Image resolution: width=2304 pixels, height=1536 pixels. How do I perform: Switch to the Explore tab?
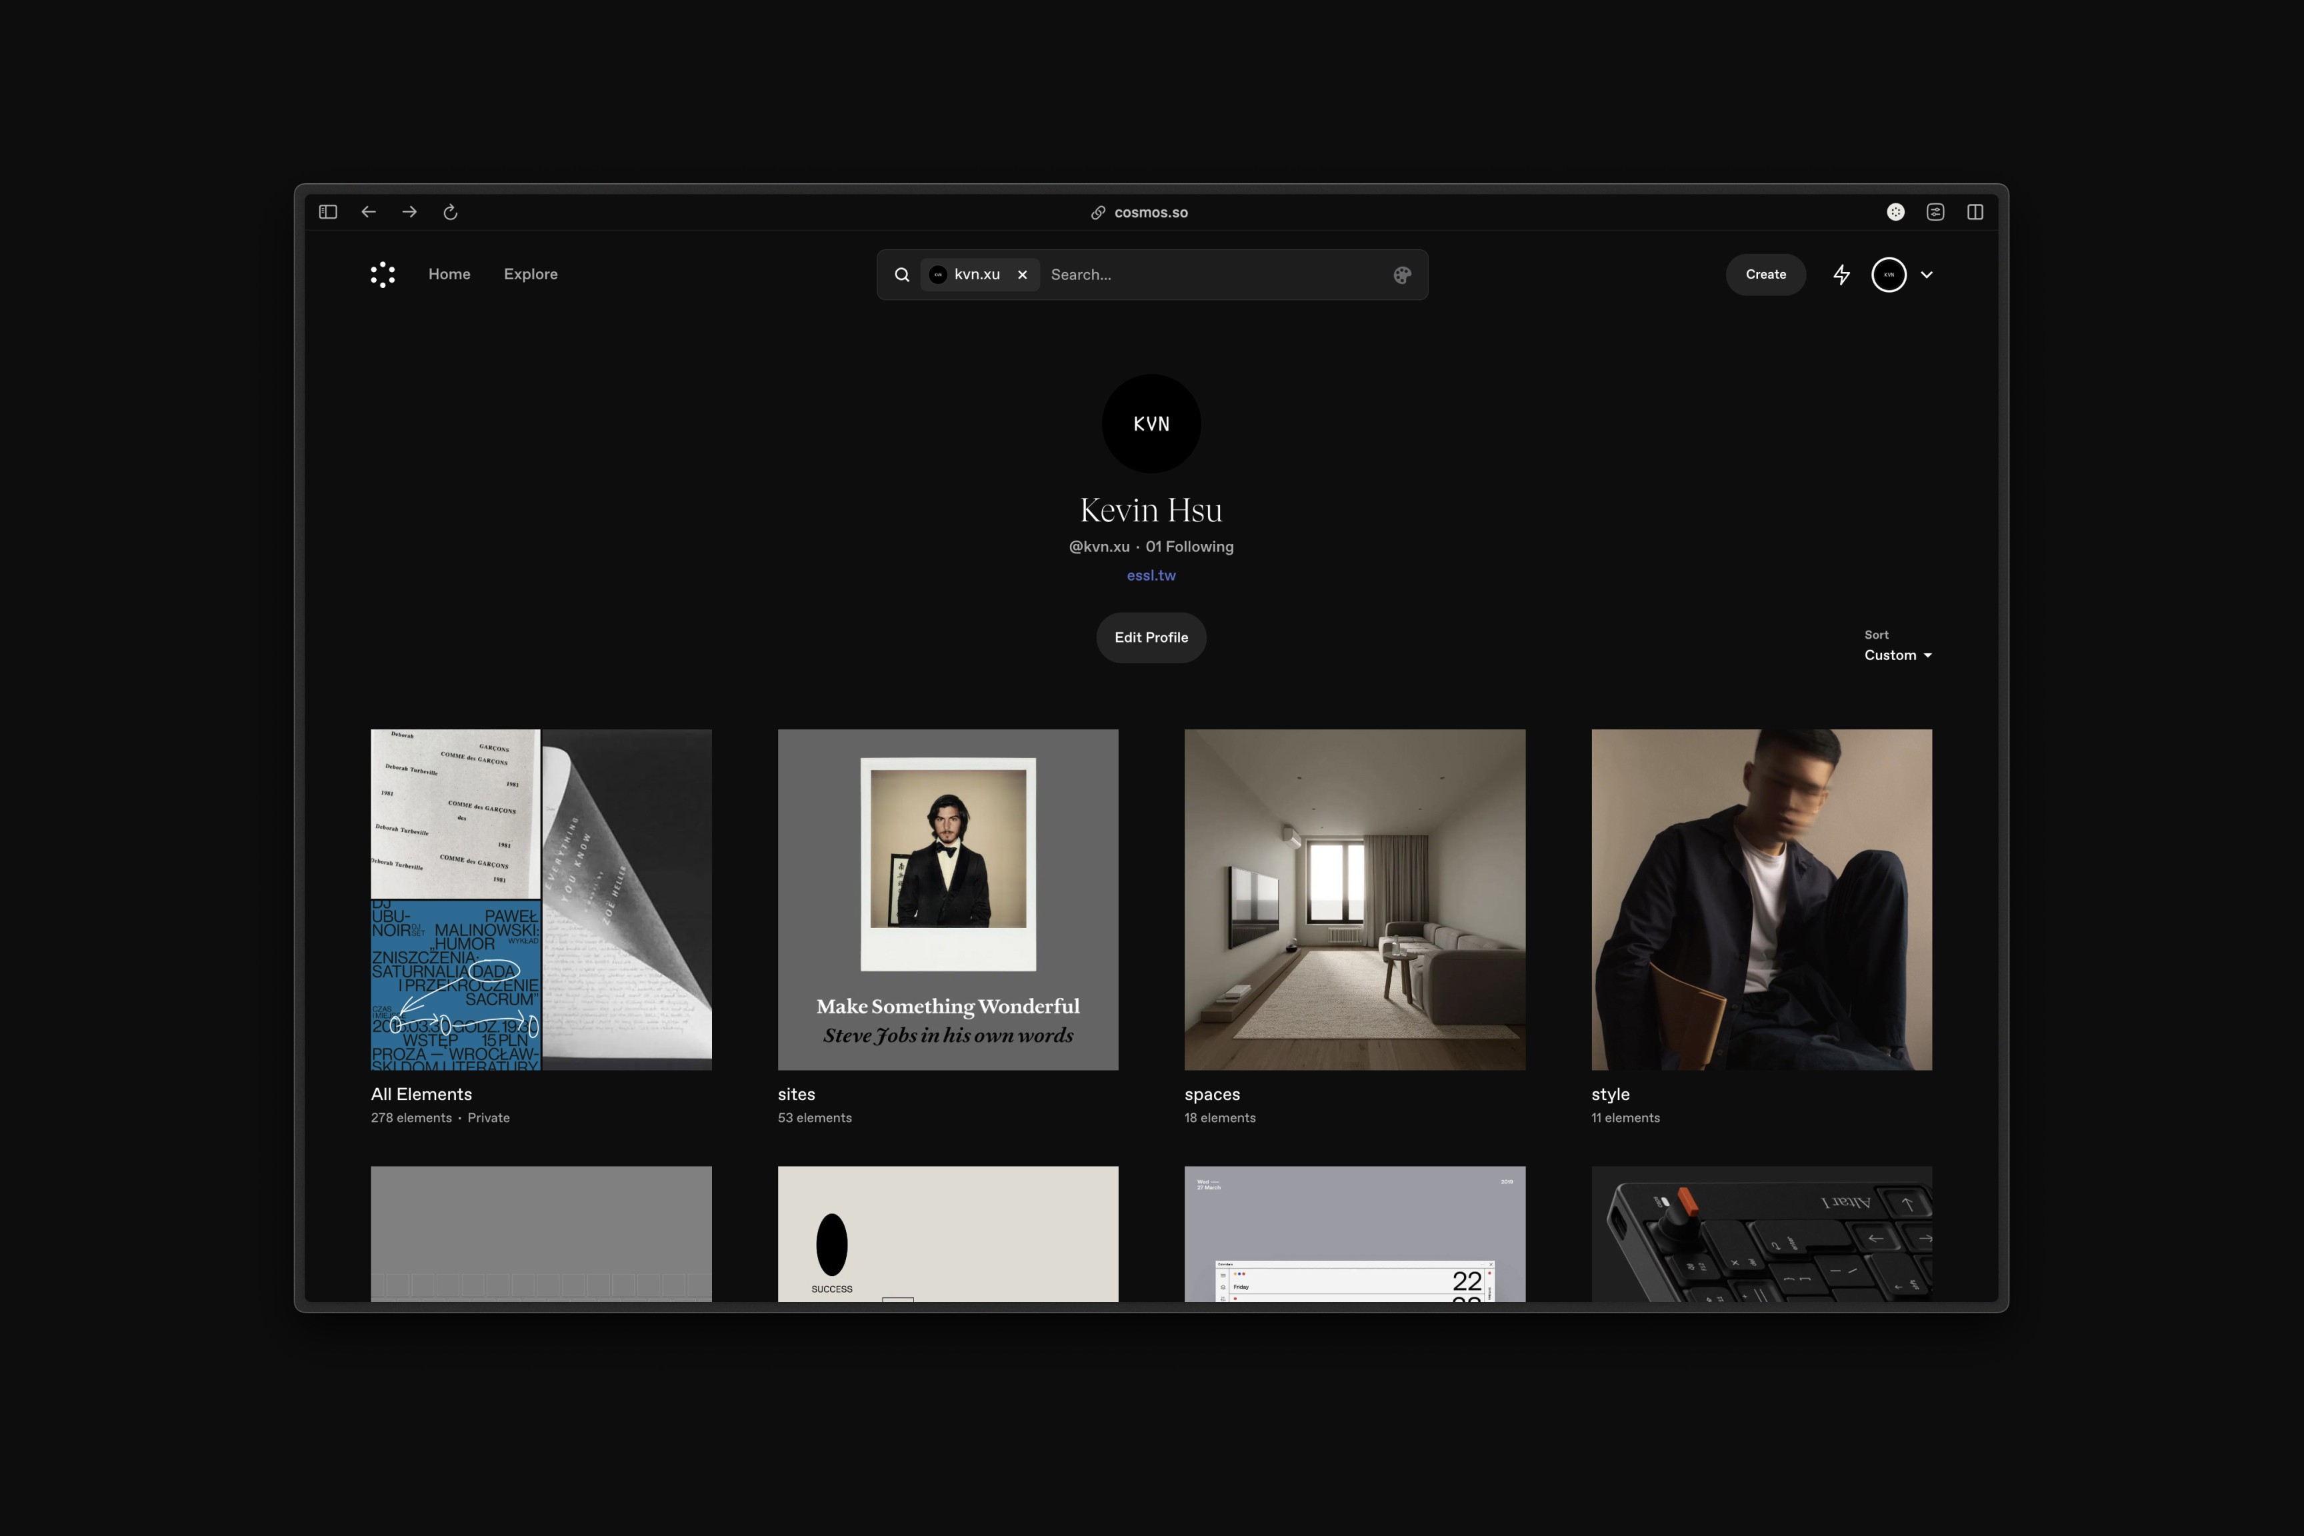click(530, 274)
